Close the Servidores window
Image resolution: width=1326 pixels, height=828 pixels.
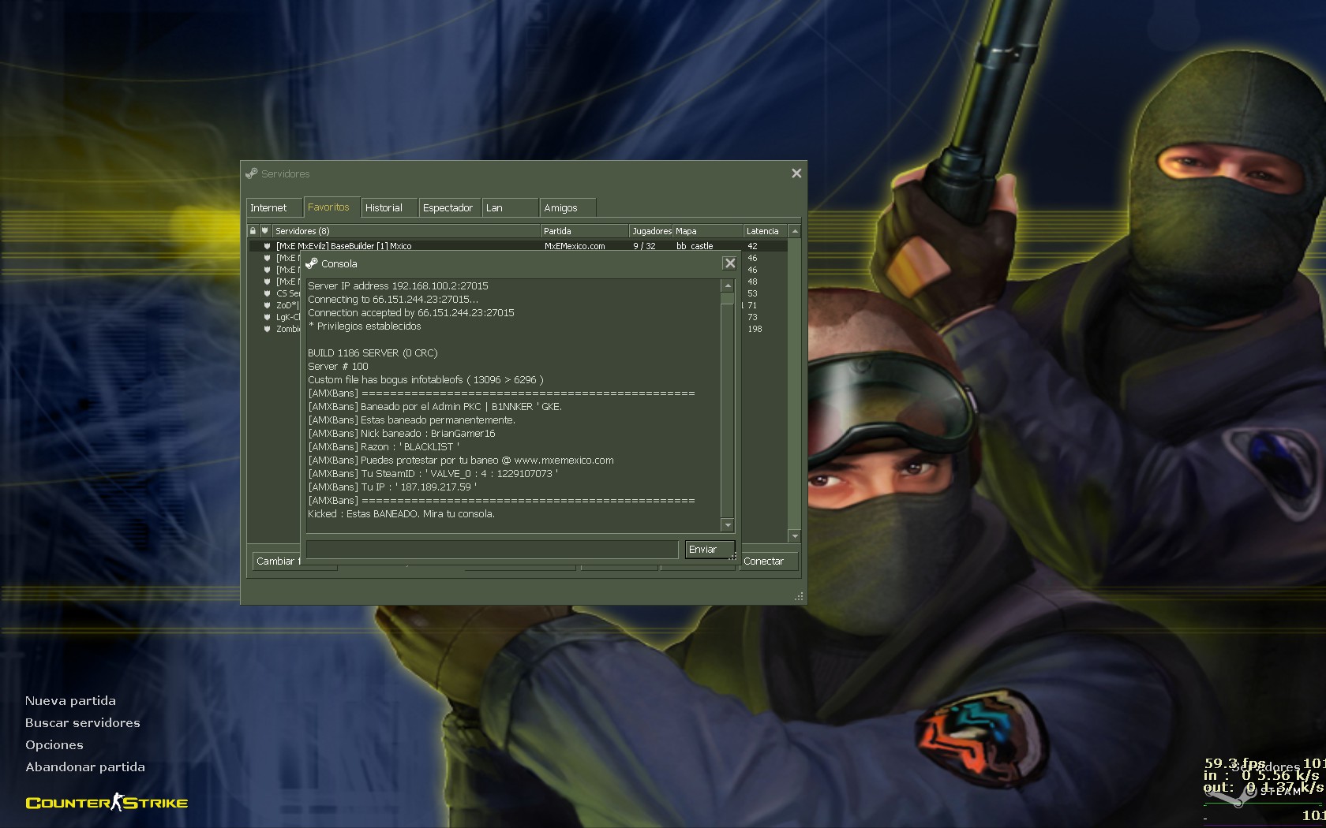(796, 173)
